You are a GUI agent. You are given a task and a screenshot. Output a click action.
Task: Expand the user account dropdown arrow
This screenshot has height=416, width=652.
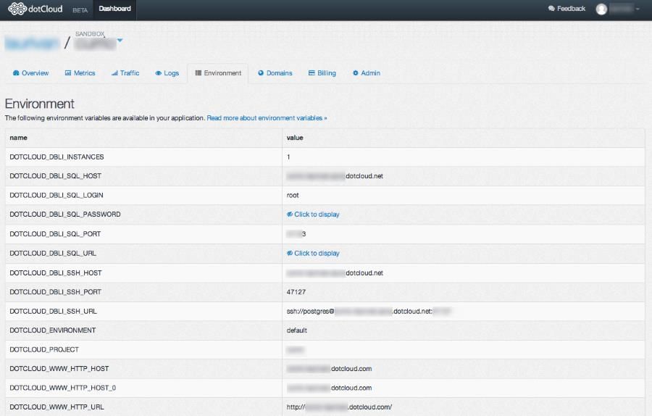coord(638,9)
